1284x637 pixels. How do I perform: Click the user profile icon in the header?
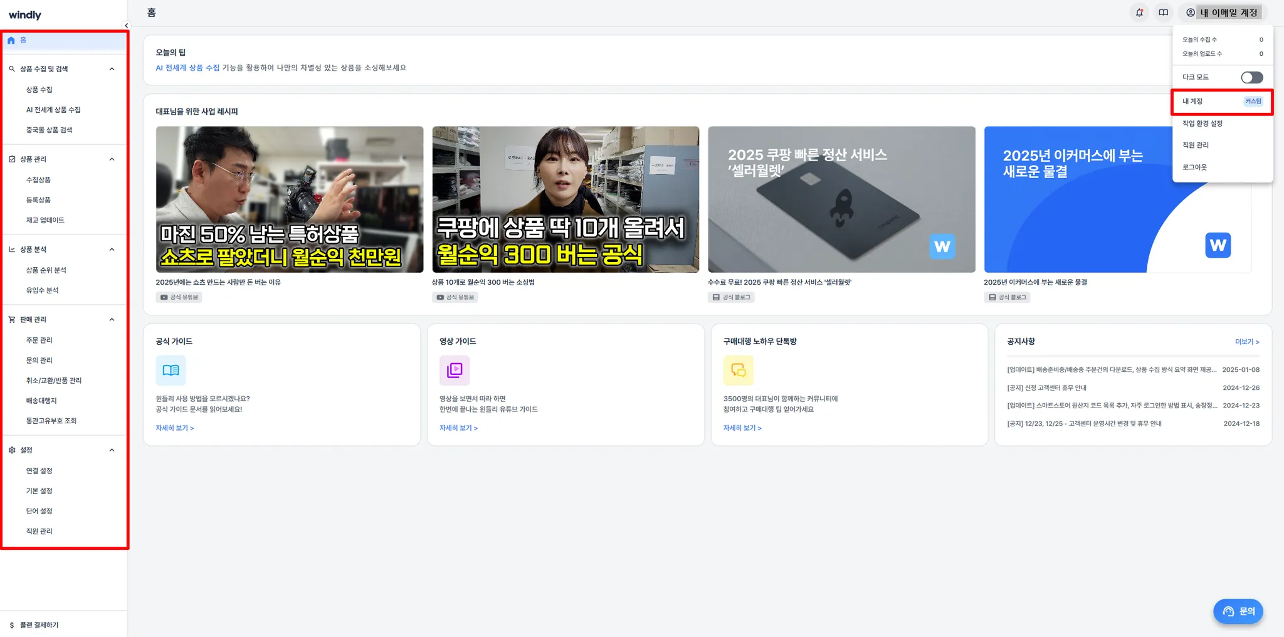[x=1191, y=13]
